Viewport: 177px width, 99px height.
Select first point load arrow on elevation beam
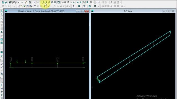17,61
